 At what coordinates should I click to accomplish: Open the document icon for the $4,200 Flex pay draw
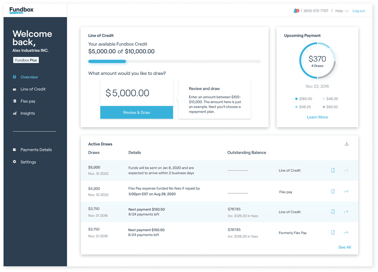click(333, 191)
